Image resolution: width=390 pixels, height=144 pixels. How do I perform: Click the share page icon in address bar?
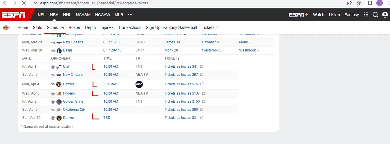(349, 3)
